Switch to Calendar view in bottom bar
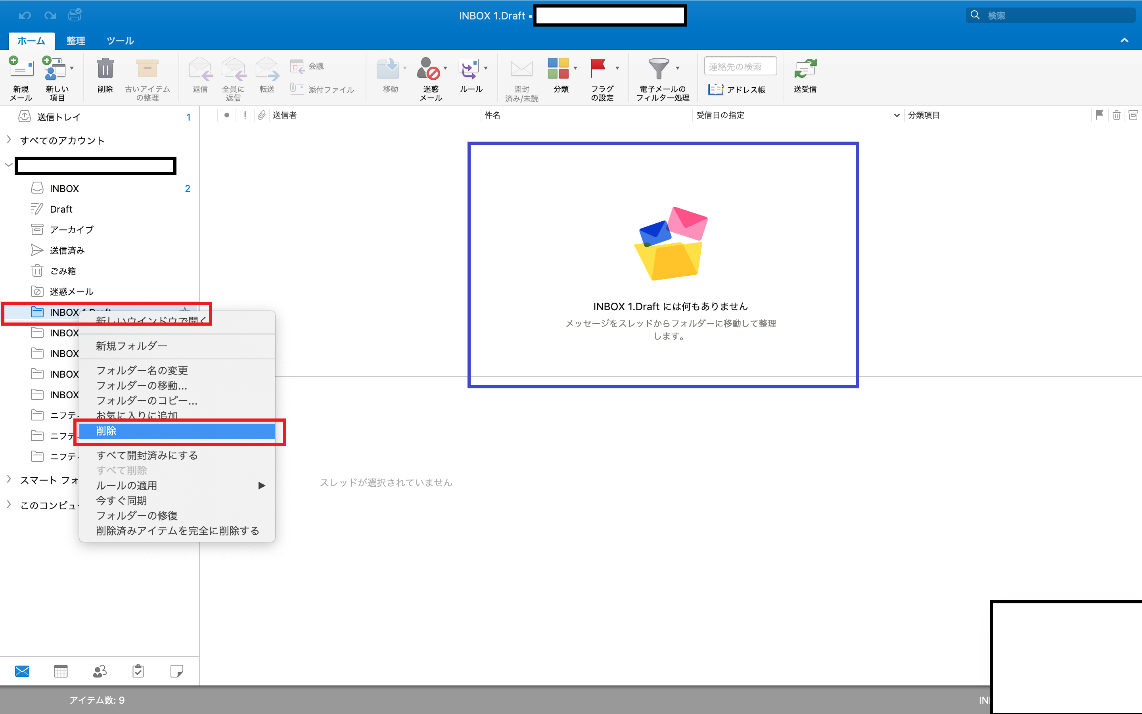The image size is (1142, 714). pos(61,671)
